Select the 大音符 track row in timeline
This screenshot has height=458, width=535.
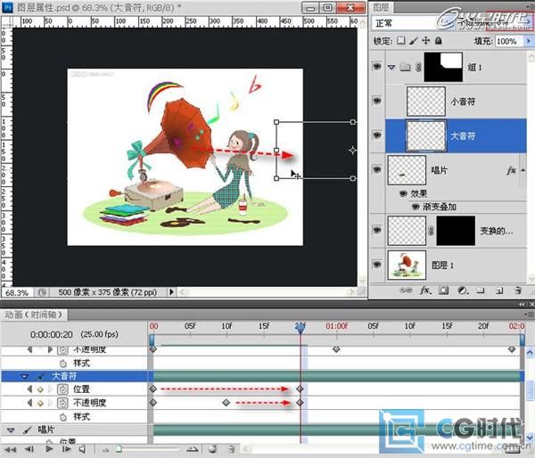(74, 376)
